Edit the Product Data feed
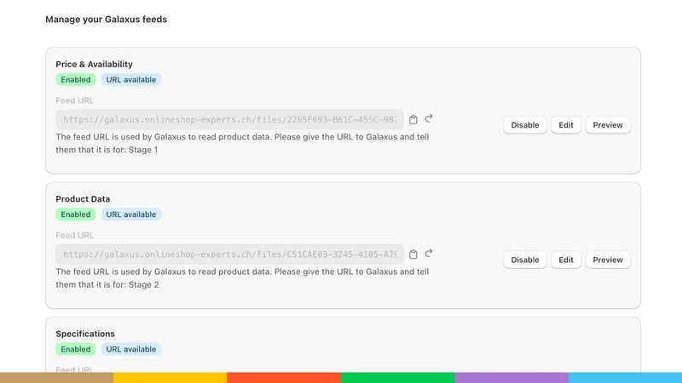Image resolution: width=682 pixels, height=383 pixels. click(x=566, y=260)
